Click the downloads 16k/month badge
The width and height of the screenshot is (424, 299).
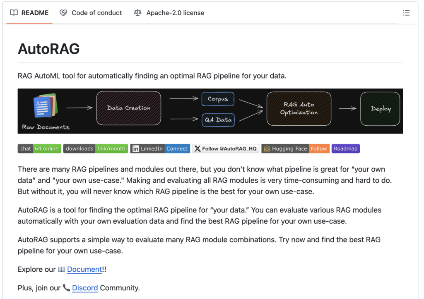96,149
